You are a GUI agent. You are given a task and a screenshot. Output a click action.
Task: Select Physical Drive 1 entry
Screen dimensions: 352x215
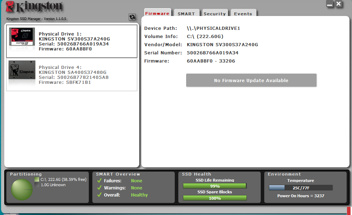[x=72, y=41]
